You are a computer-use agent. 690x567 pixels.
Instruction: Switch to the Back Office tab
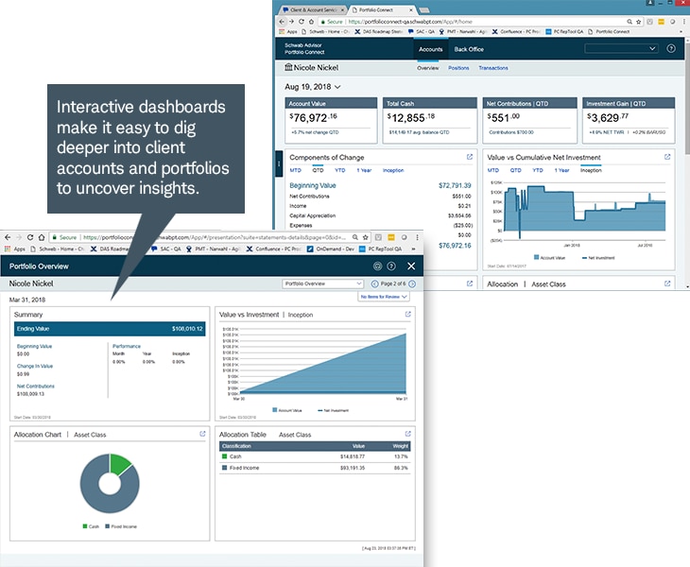click(469, 49)
